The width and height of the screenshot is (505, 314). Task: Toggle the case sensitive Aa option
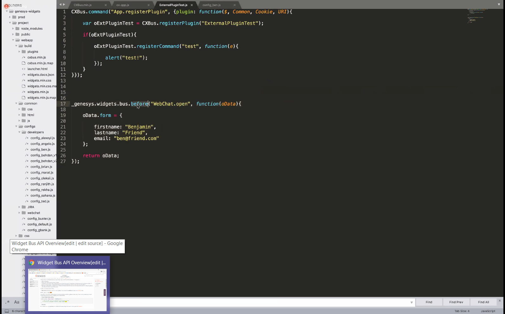(x=17, y=302)
